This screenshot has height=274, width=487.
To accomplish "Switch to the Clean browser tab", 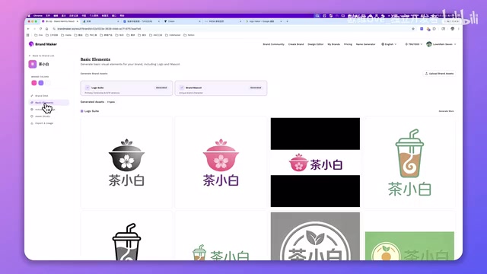I will click(182, 21).
